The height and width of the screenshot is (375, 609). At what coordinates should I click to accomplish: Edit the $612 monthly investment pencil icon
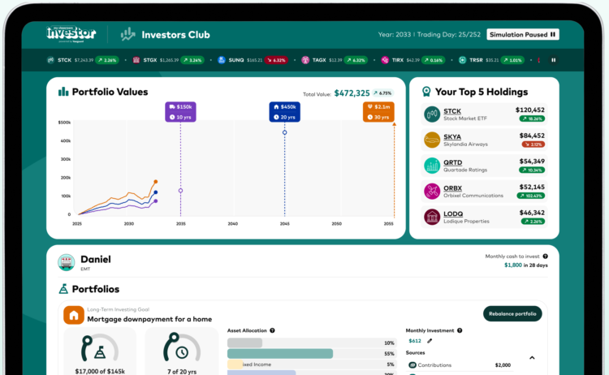pos(430,341)
